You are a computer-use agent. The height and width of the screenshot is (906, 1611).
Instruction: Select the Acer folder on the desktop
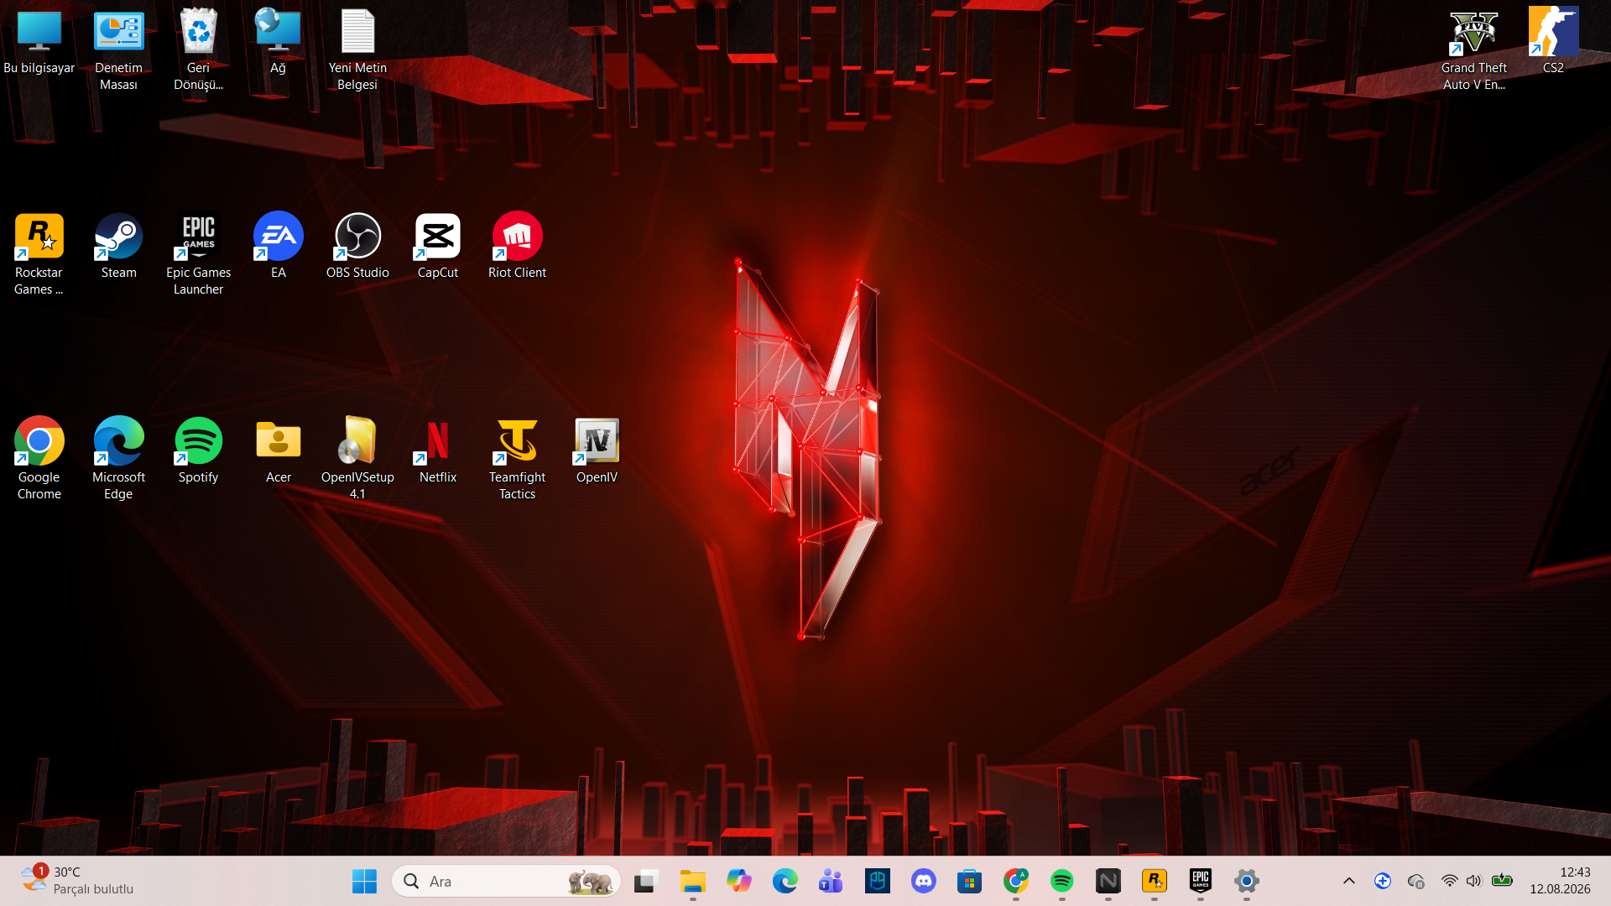tap(278, 451)
